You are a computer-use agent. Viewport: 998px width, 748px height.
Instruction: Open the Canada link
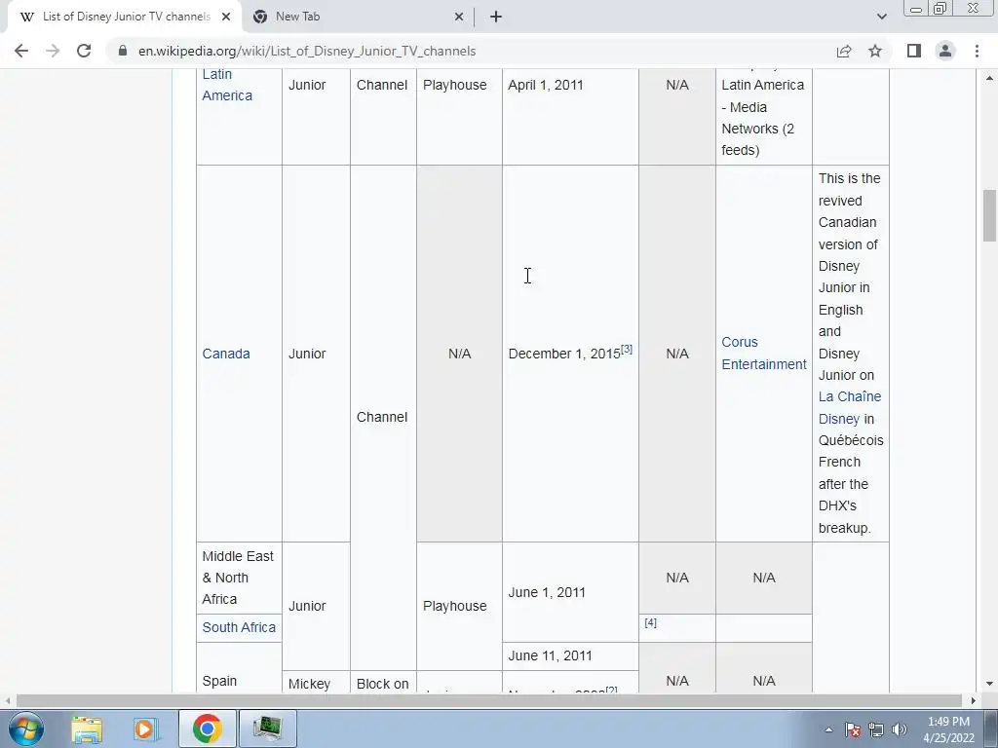(x=226, y=354)
